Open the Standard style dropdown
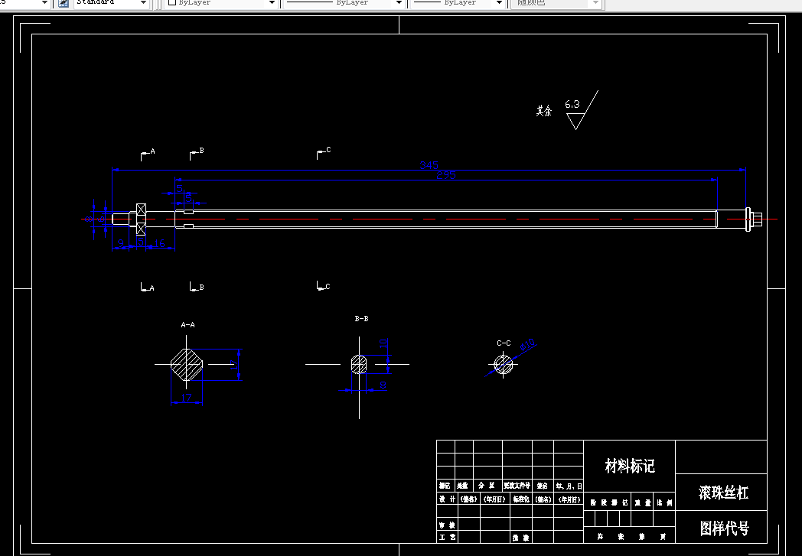 [144, 3]
